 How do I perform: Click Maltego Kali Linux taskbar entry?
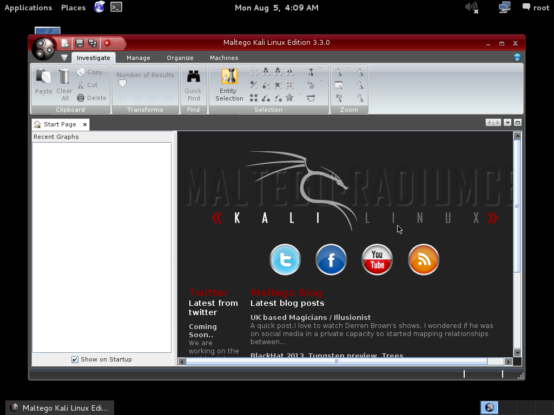60,408
